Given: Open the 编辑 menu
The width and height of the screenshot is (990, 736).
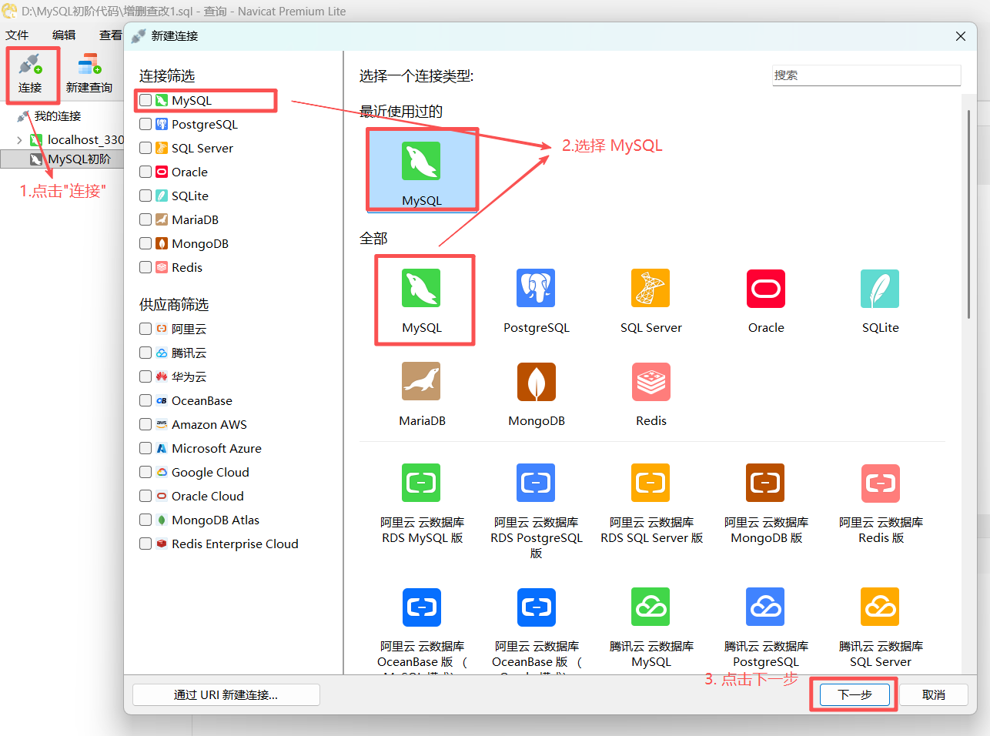Looking at the screenshot, I should click(64, 35).
